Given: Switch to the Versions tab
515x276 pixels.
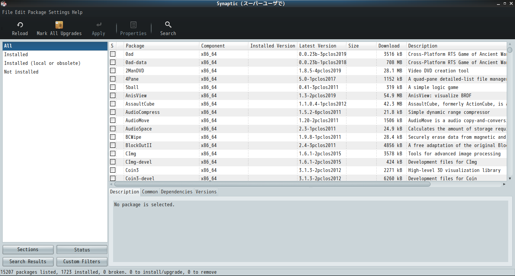Looking at the screenshot, I should coord(206,192).
